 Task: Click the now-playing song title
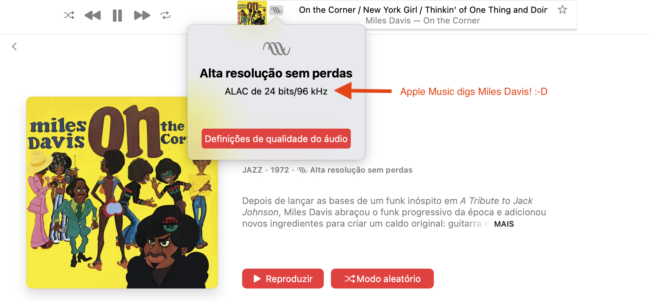[x=423, y=10]
